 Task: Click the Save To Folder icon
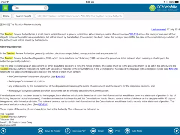[40, 131]
